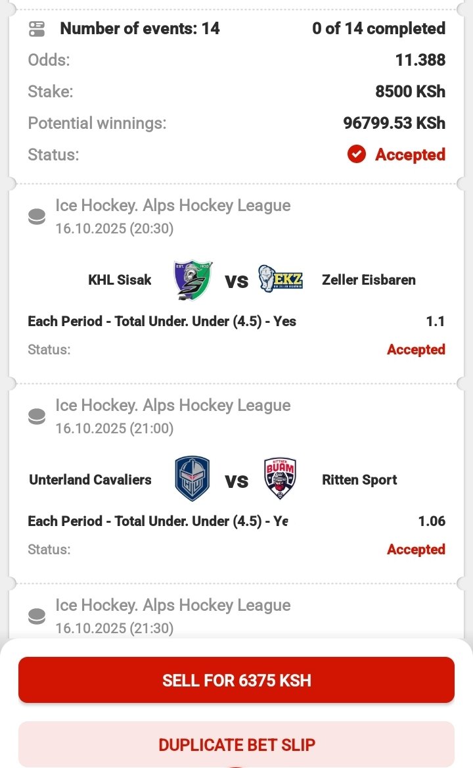The height and width of the screenshot is (768, 473).
Task: Tap the Duplicate Bet Slip button
Action: (x=236, y=744)
